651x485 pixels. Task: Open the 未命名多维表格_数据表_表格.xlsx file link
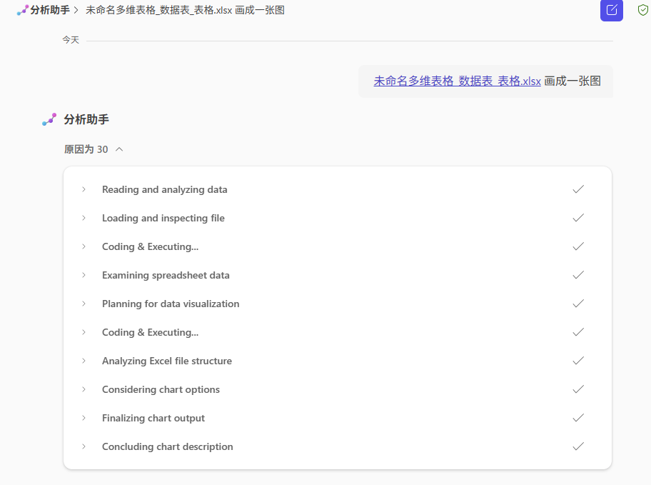tap(457, 81)
